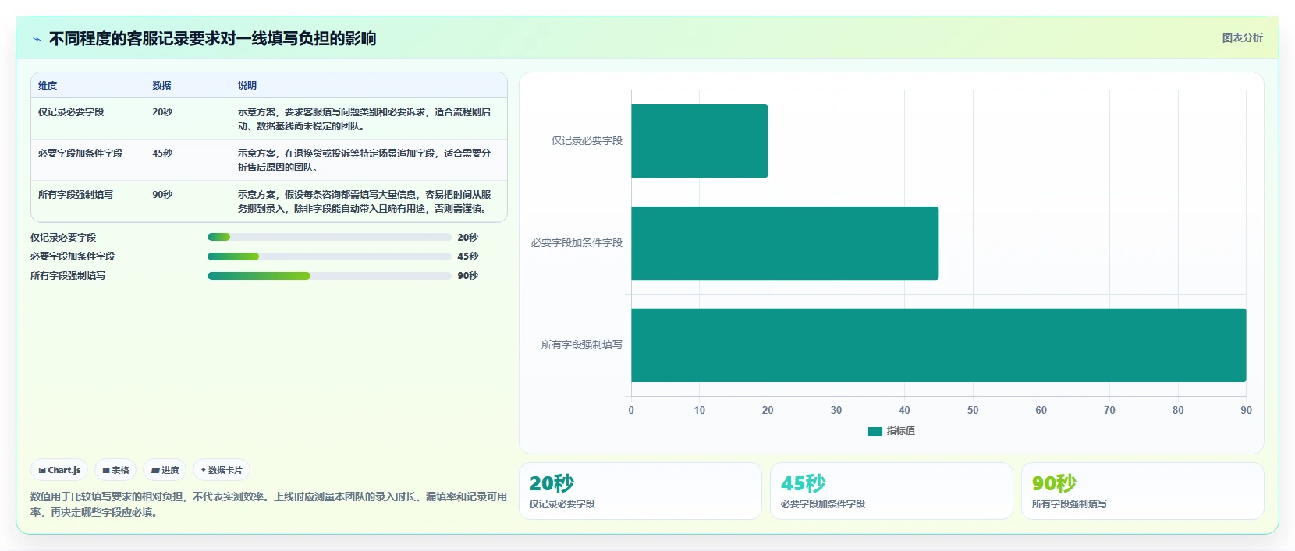
Task: Click the 图表分析 label in the header
Action: tap(1242, 37)
